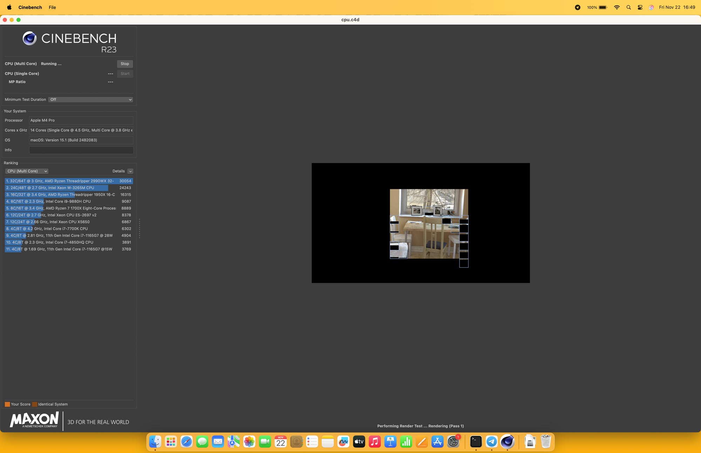The image size is (701, 453).
Task: Launch Safari from the dock
Action: coord(186,441)
